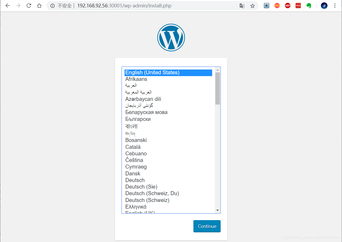The image size is (342, 242).
Task: Select Български language option
Action: click(168, 119)
